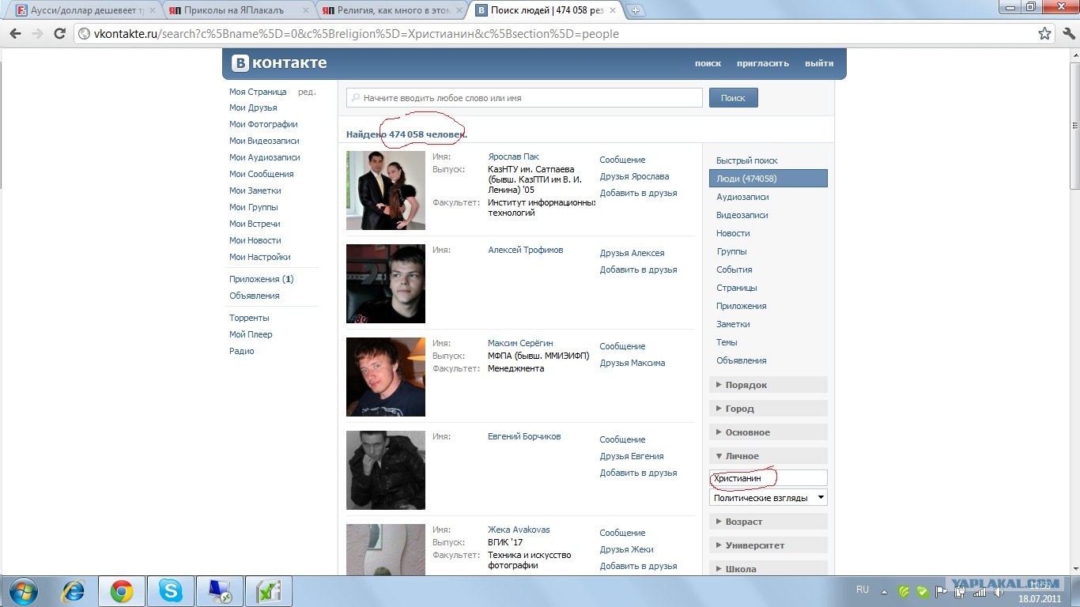Expand the Порядок filter section

pos(768,385)
